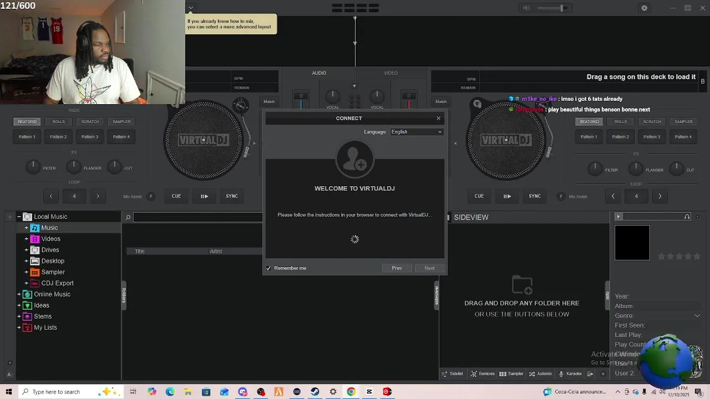Open the Language dropdown in the Connect dialog
Image resolution: width=710 pixels, height=399 pixels.
[x=417, y=132]
